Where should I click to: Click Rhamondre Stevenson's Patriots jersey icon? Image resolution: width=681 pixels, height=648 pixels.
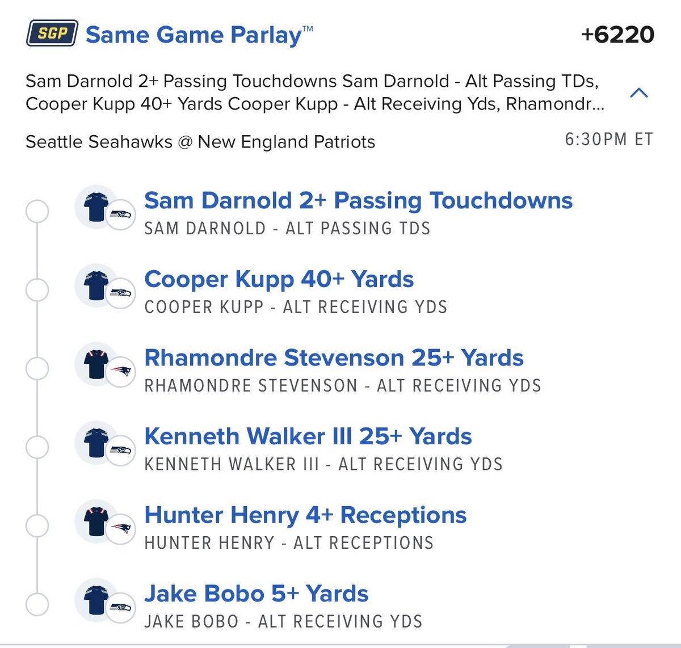pyautogui.click(x=96, y=364)
